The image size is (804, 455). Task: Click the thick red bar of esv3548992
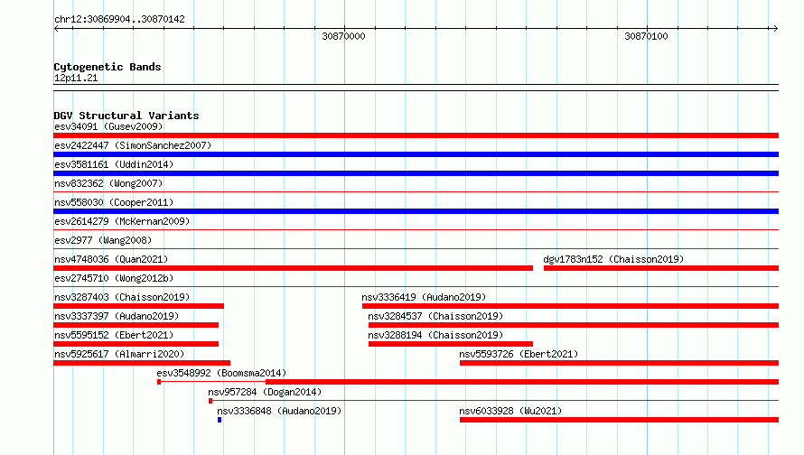point(522,382)
